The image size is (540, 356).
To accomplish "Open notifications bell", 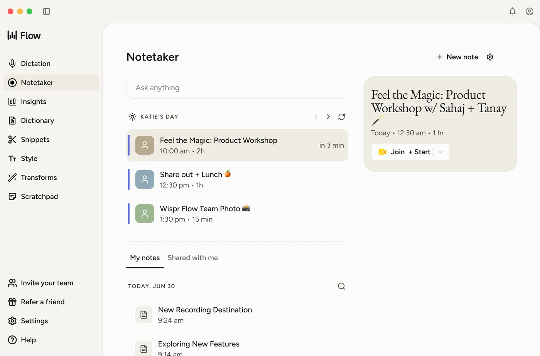I will 512,12.
